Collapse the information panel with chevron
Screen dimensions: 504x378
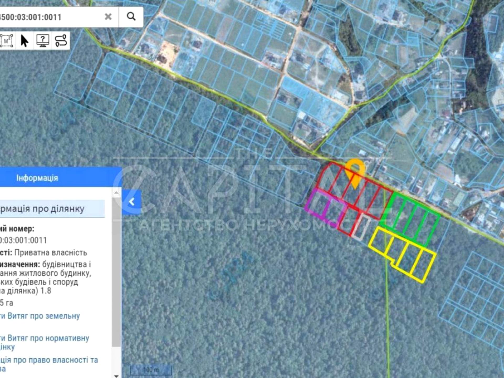(x=132, y=202)
